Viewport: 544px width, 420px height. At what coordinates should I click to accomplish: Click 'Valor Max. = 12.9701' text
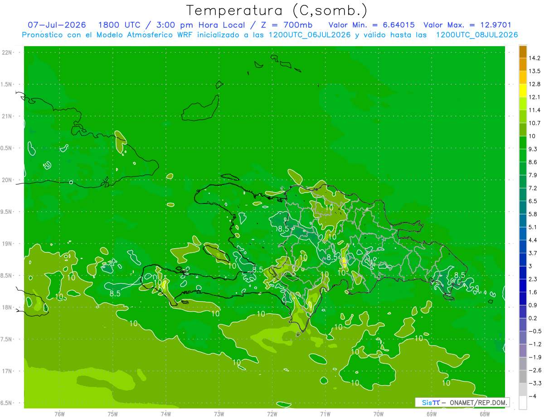(467, 25)
